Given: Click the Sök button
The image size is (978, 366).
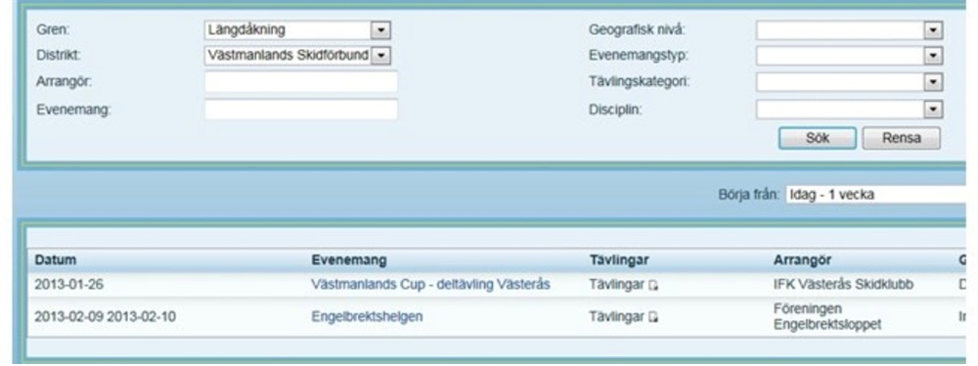Looking at the screenshot, I should [817, 138].
